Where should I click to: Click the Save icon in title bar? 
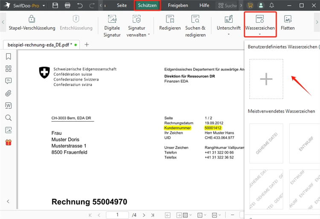tap(55, 5)
